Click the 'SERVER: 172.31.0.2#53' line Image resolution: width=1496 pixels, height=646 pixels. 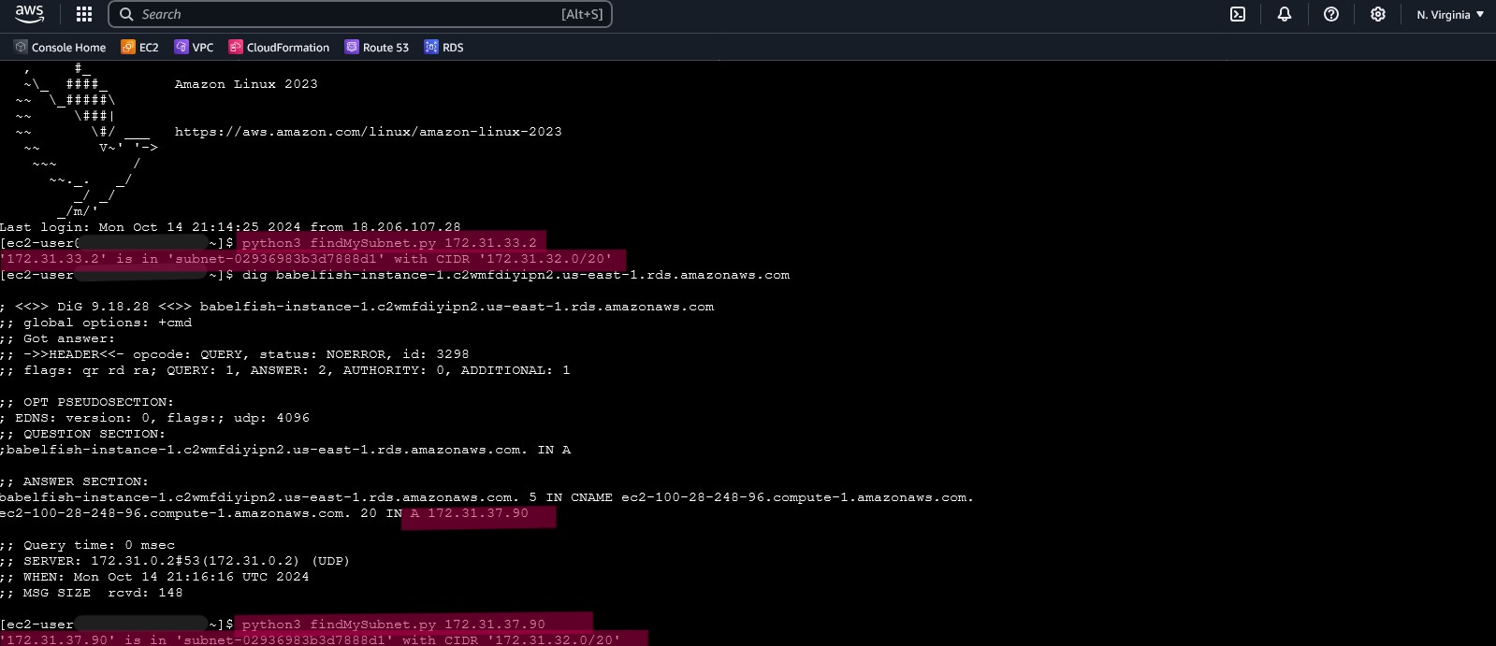pyautogui.click(x=175, y=561)
